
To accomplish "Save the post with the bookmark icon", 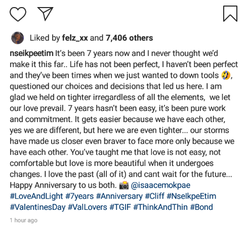I will 230,14.
